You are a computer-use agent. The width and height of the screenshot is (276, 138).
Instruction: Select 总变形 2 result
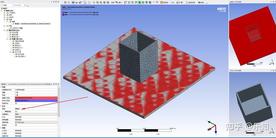[x=18, y=50]
